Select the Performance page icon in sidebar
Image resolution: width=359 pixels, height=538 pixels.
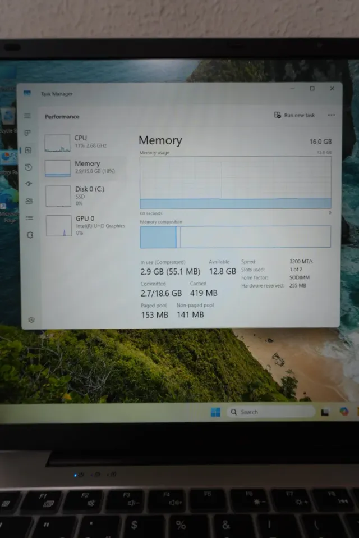tap(28, 150)
